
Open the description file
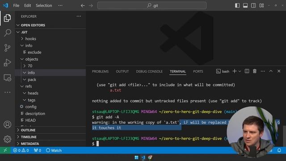(50, 114)
